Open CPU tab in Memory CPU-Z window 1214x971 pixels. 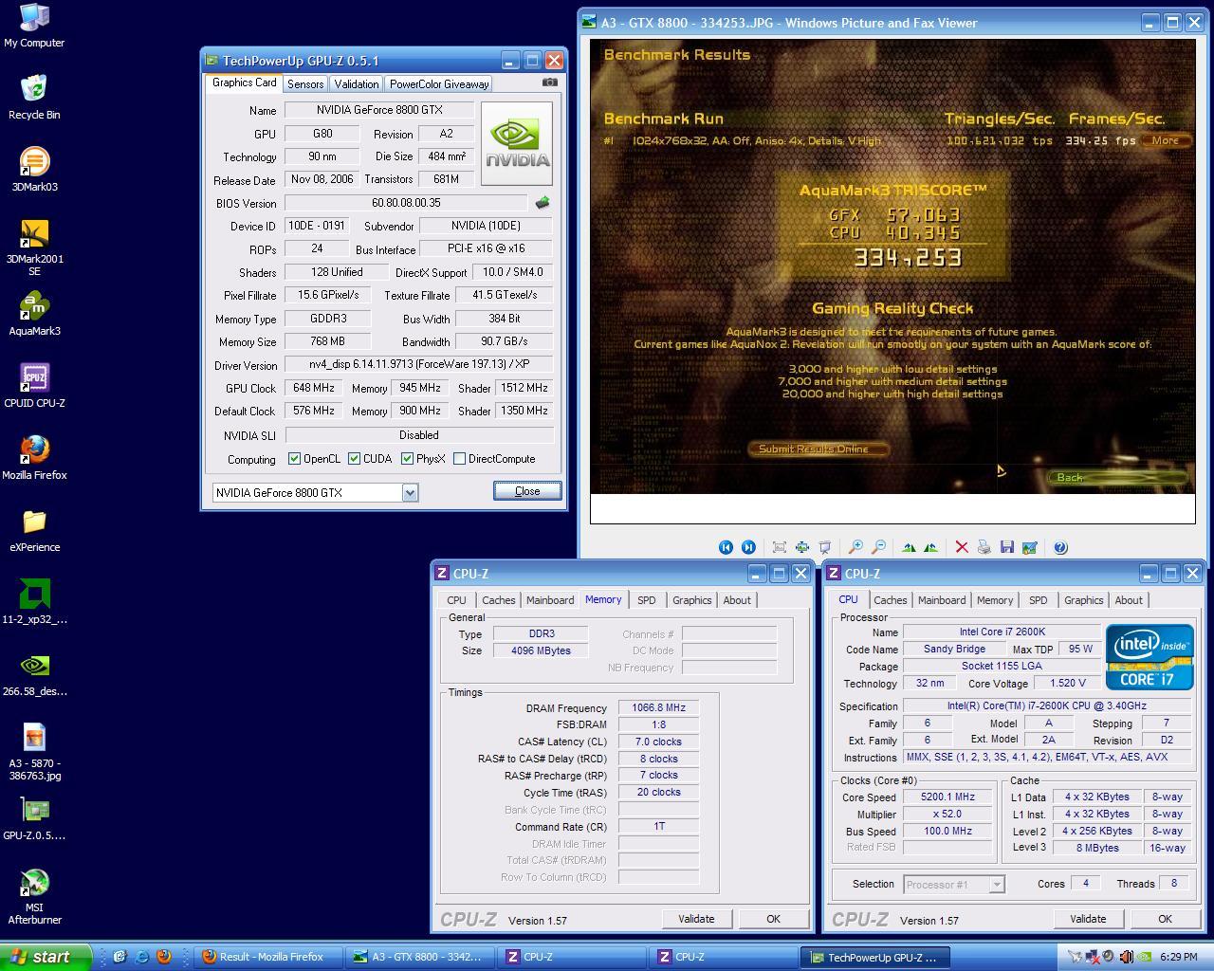pyautogui.click(x=457, y=600)
